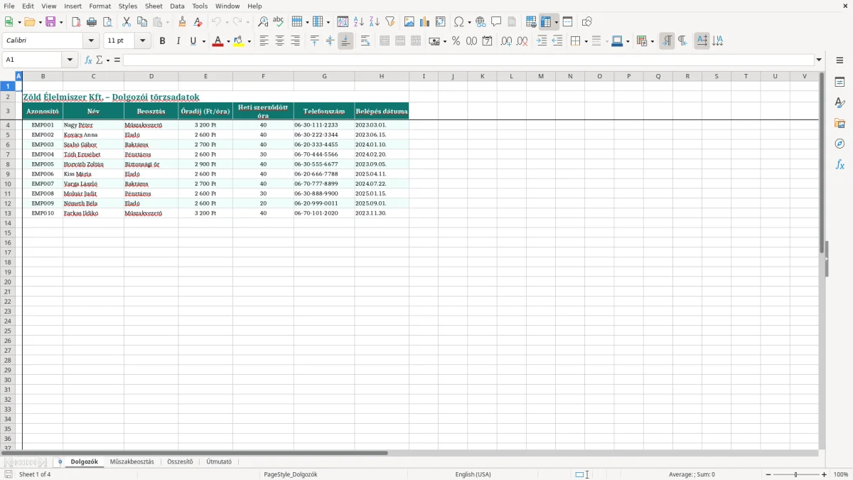Click the Copy icon
The image size is (853, 480).
point(142,22)
